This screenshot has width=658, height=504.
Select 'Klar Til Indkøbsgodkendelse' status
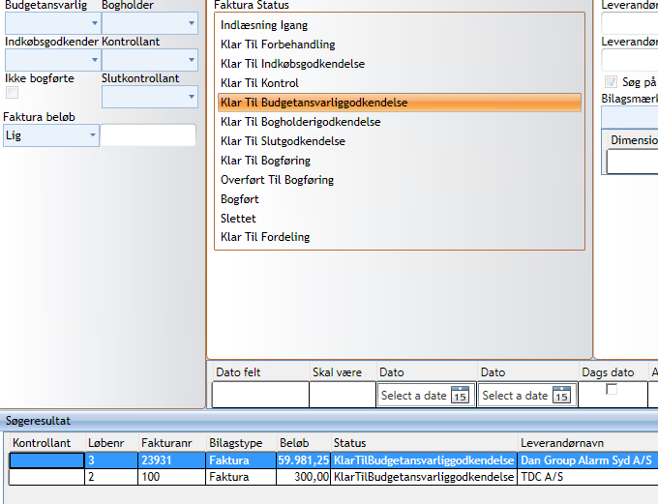400,64
